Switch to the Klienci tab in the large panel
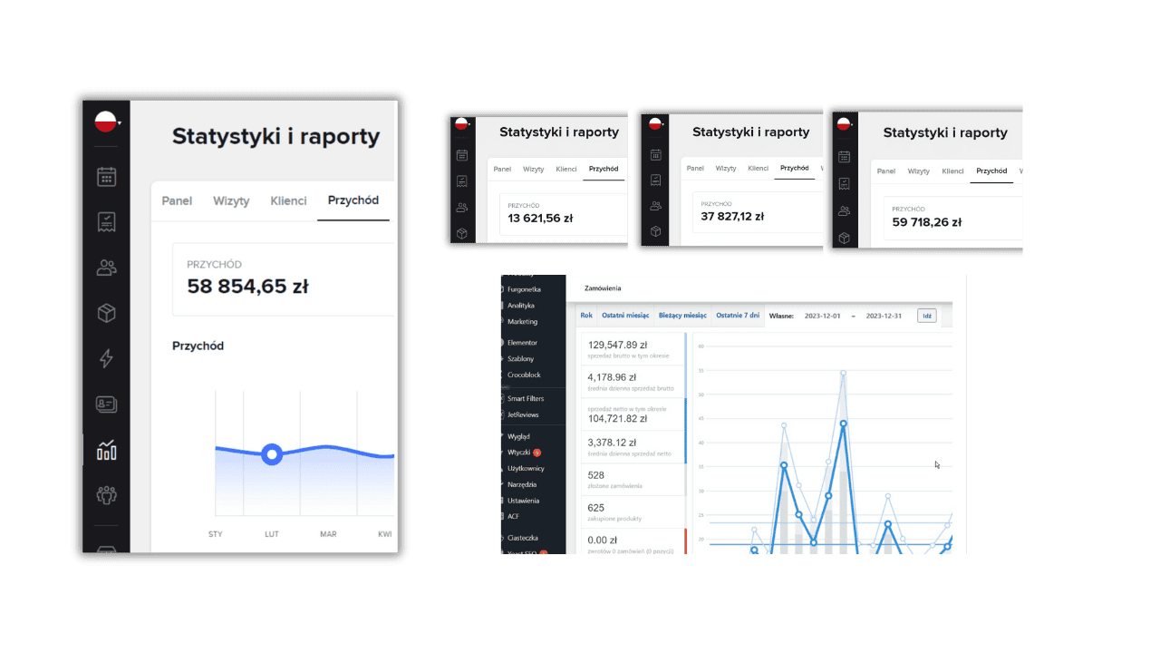 click(288, 201)
